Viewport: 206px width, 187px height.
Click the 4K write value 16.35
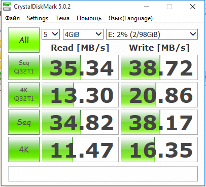coord(159,149)
